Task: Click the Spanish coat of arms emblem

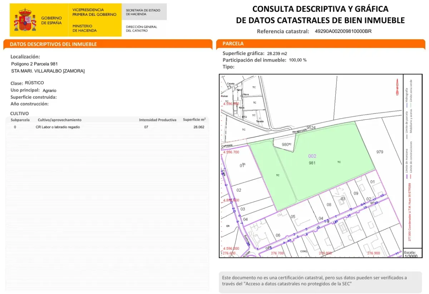Action: tap(25, 21)
